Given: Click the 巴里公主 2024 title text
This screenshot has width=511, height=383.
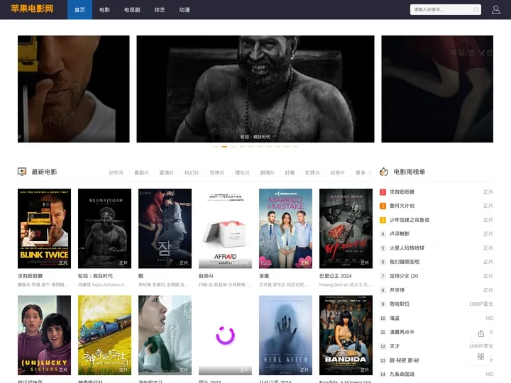Looking at the screenshot, I should (x=335, y=276).
